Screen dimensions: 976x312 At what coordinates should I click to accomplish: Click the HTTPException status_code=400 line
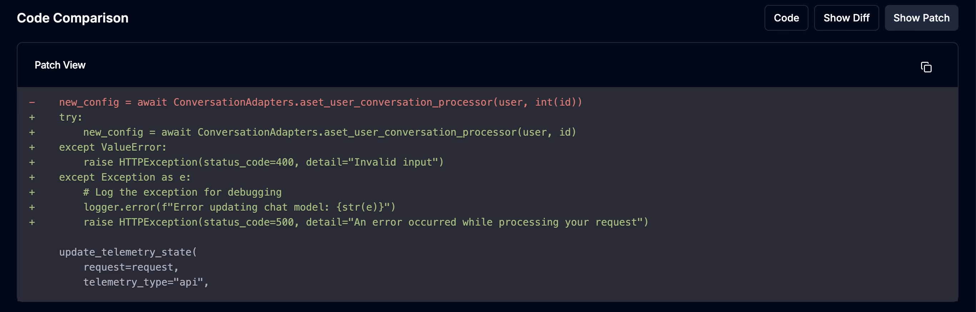click(x=263, y=162)
